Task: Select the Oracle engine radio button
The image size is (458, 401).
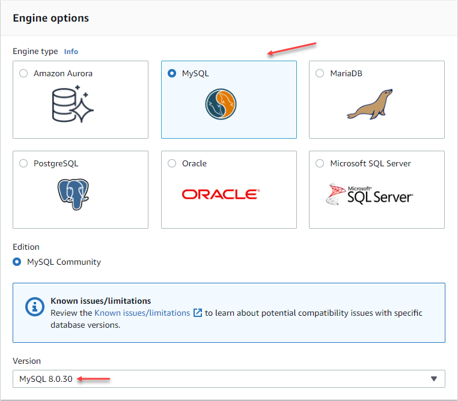Action: [172, 163]
